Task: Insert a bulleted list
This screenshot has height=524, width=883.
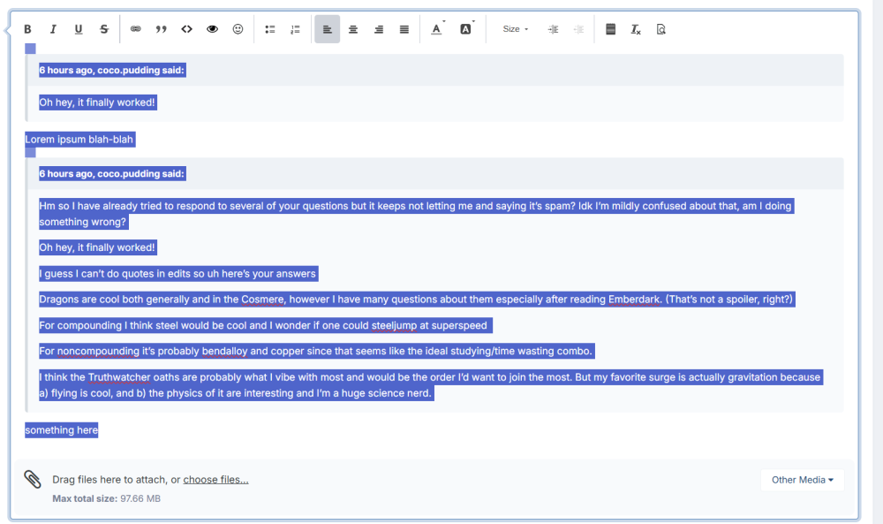Action: 269,29
